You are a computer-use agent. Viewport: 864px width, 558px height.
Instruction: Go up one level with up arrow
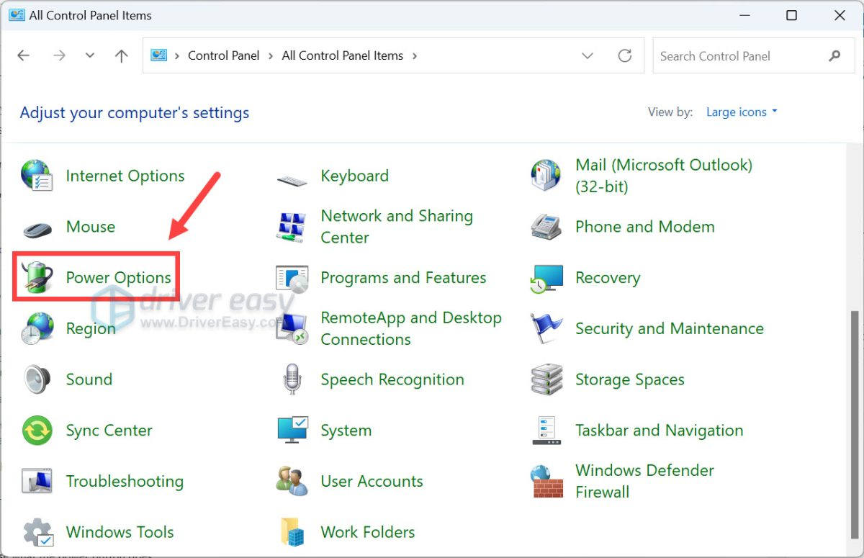[x=121, y=55]
